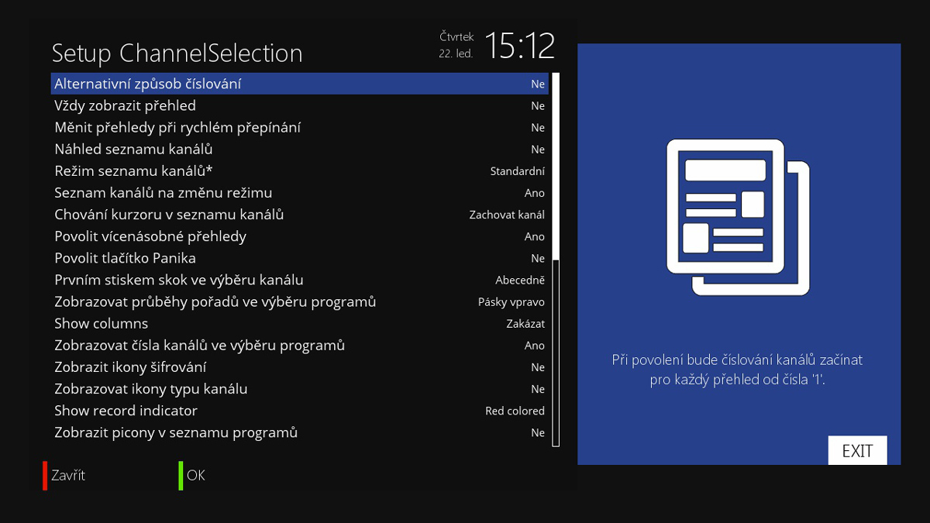930x523 pixels.
Task: Change the 'Zakázat' value of Show columns
Action: (x=525, y=324)
